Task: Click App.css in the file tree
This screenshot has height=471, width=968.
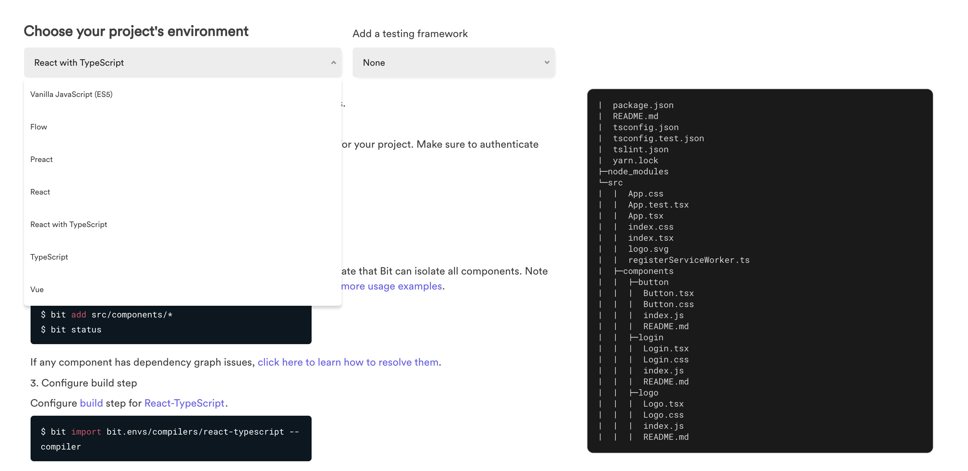Action: coord(646,194)
